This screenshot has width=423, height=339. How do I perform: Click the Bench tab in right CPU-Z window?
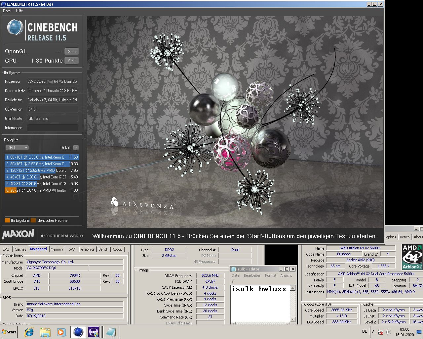pyautogui.click(x=405, y=237)
